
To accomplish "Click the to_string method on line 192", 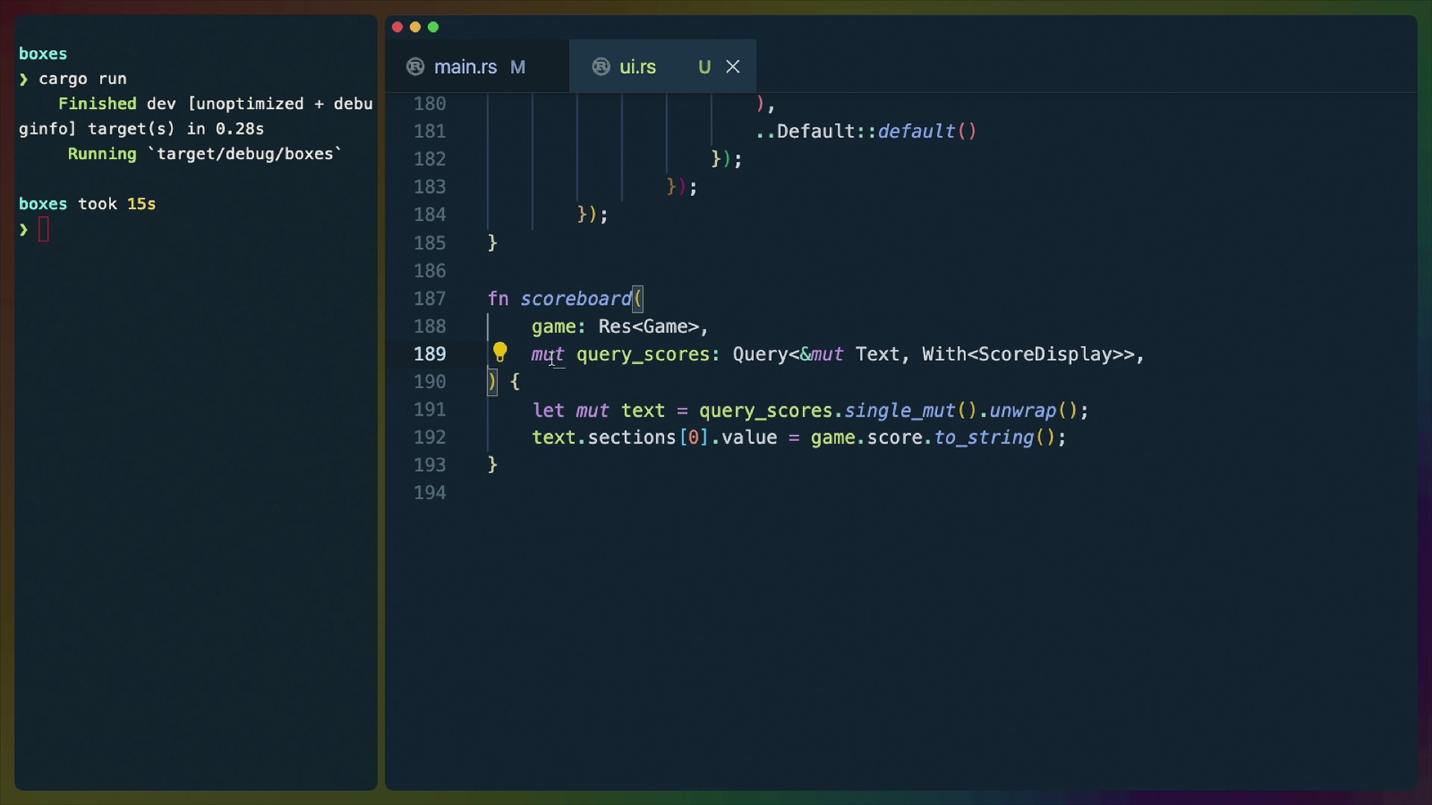I will [984, 438].
